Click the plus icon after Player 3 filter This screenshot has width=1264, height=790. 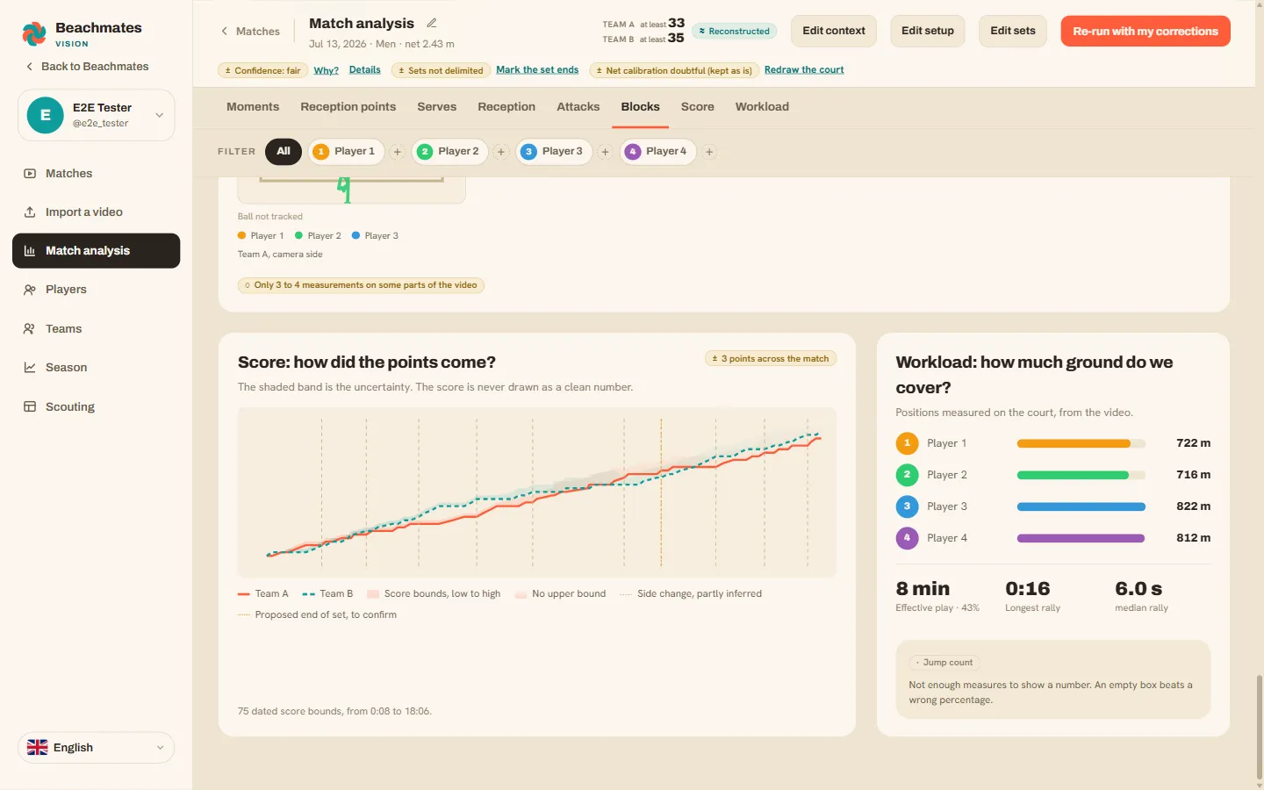[x=605, y=152]
